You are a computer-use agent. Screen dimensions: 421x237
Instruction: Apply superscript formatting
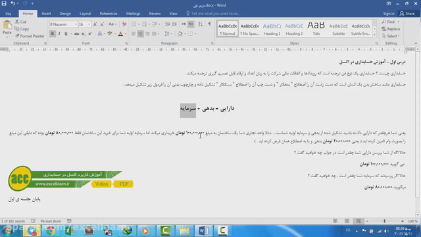(x=90, y=34)
